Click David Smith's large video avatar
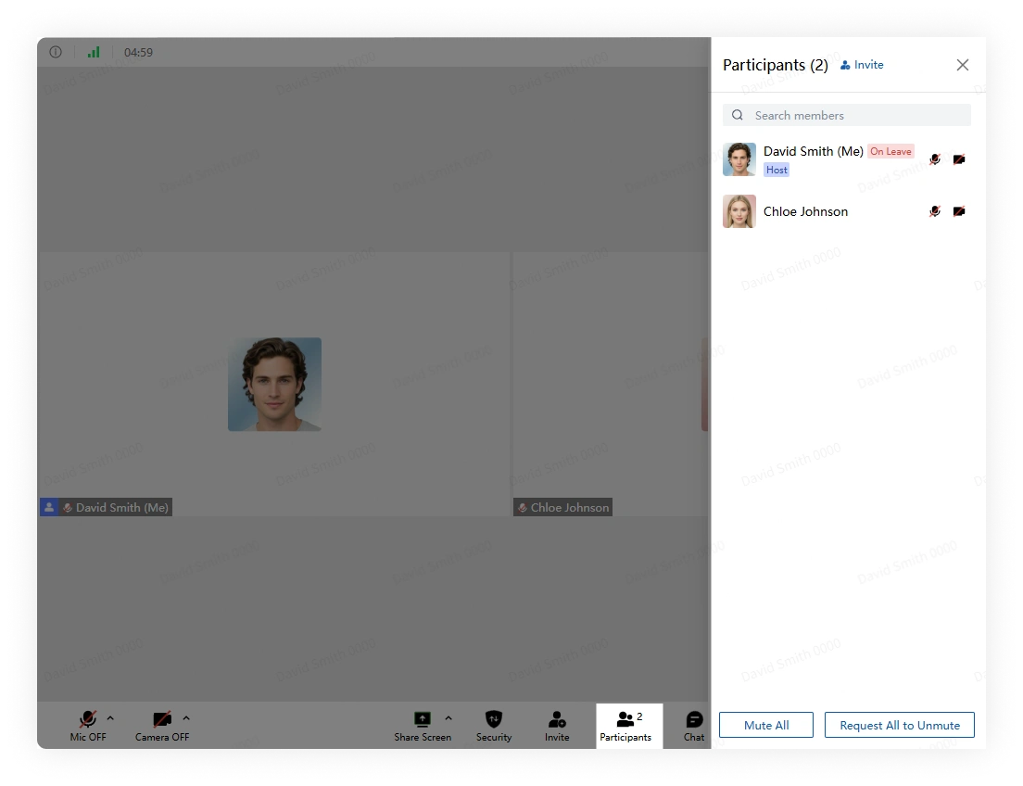This screenshot has width=1023, height=786. pos(274,384)
